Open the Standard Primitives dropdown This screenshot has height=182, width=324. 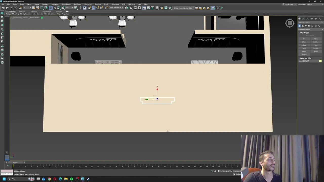point(311,30)
